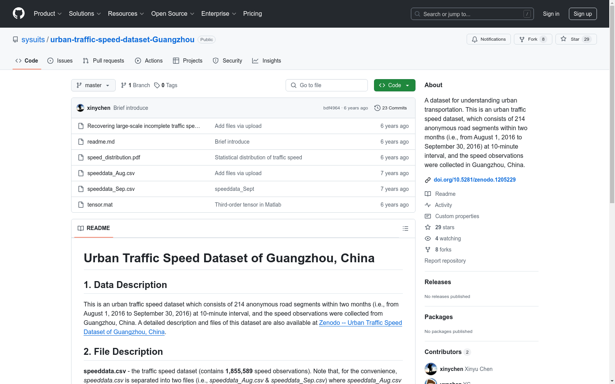Click Report repository link
Image resolution: width=615 pixels, height=384 pixels.
[x=445, y=261]
